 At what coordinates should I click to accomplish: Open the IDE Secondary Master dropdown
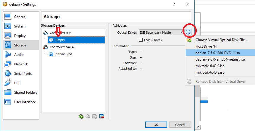click(161, 33)
